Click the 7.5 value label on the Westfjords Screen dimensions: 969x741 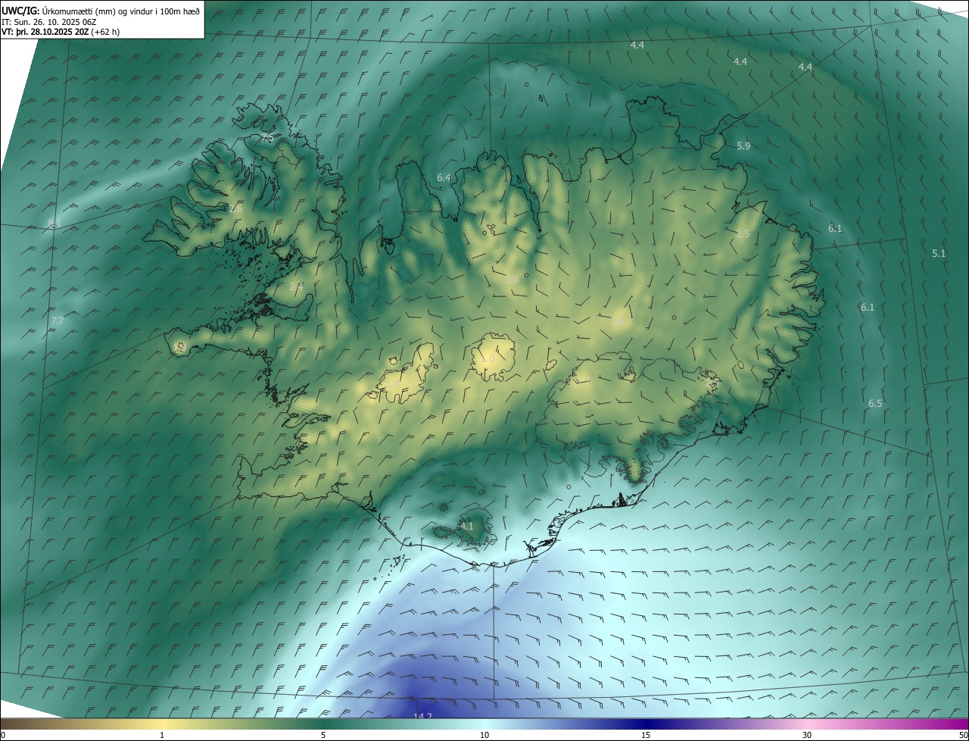pos(266,138)
